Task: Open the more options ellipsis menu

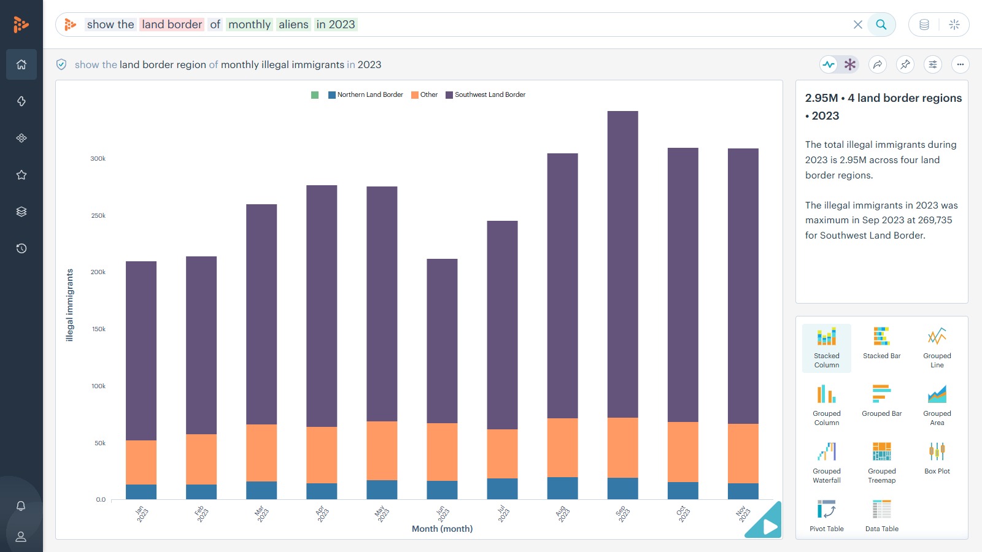Action: pos(961,64)
